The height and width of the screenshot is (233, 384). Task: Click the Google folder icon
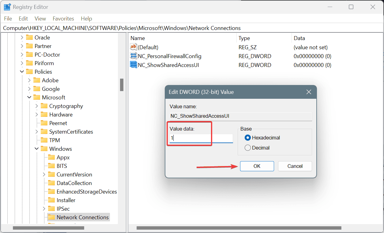37,89
